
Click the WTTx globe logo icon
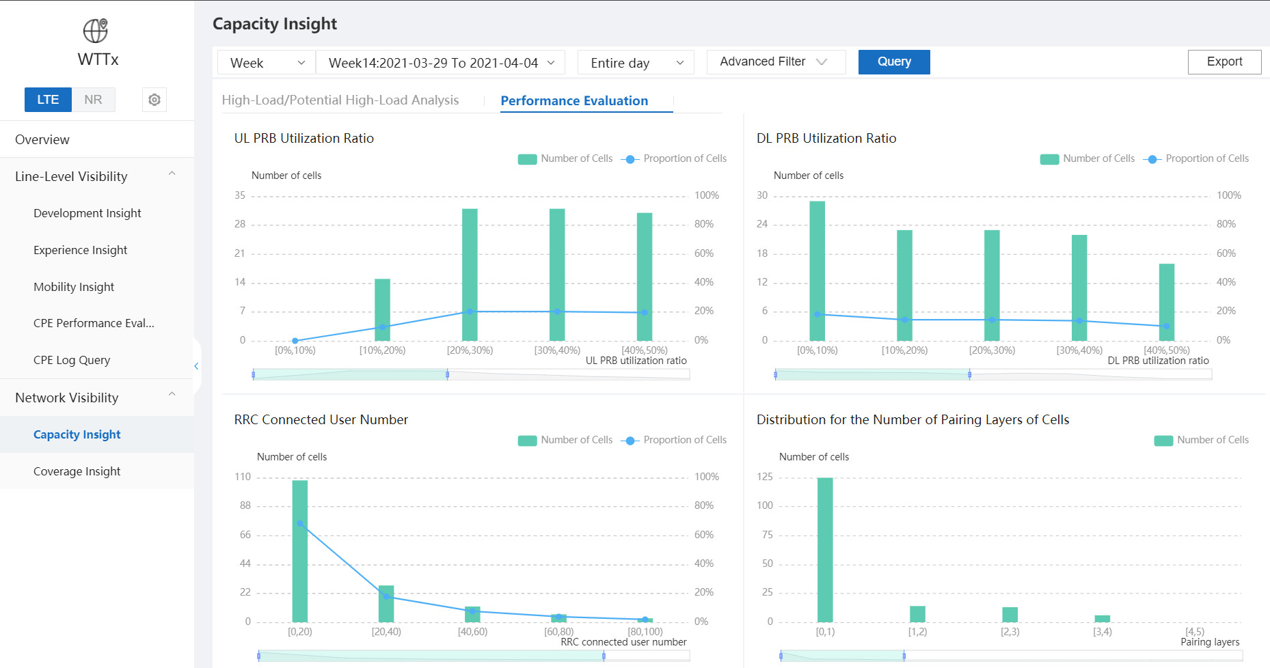coord(96,31)
